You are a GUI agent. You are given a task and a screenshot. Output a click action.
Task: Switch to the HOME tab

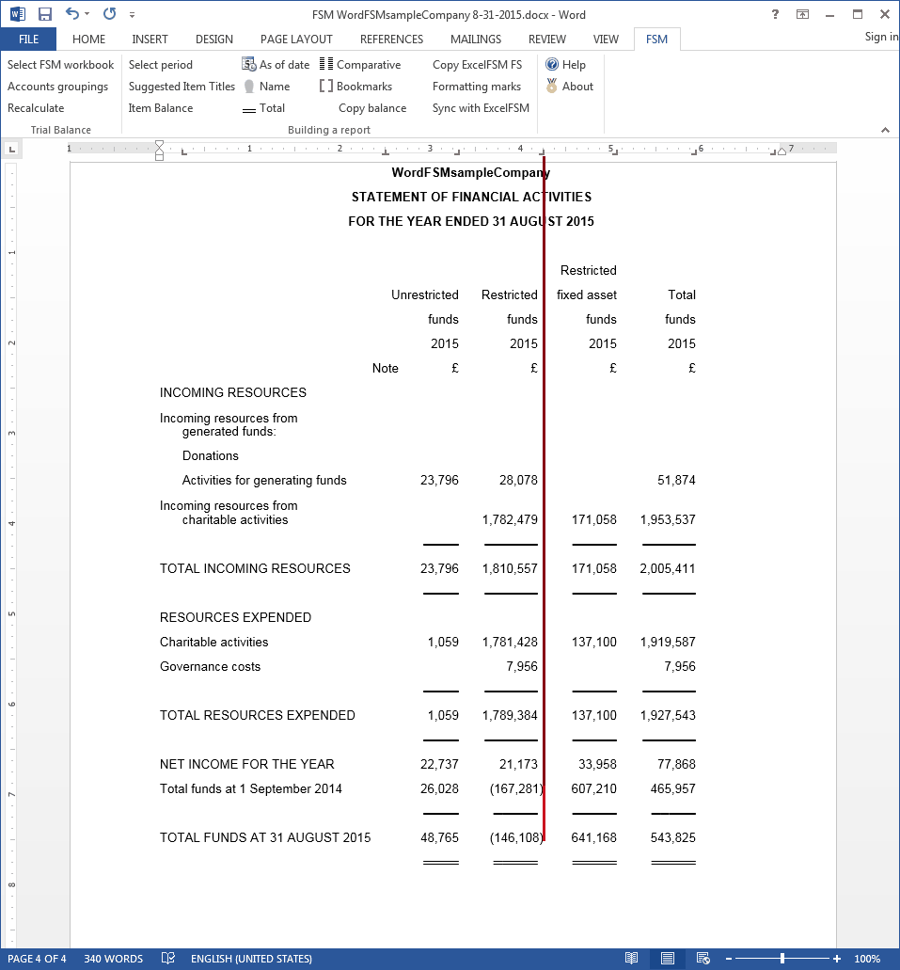tap(88, 39)
